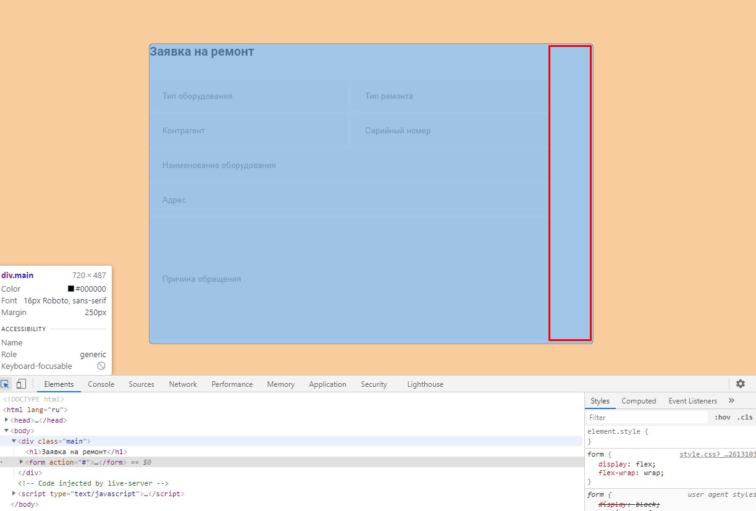This screenshot has height=511, width=756.
Task: Toggle the :hov element state button
Action: pos(722,417)
